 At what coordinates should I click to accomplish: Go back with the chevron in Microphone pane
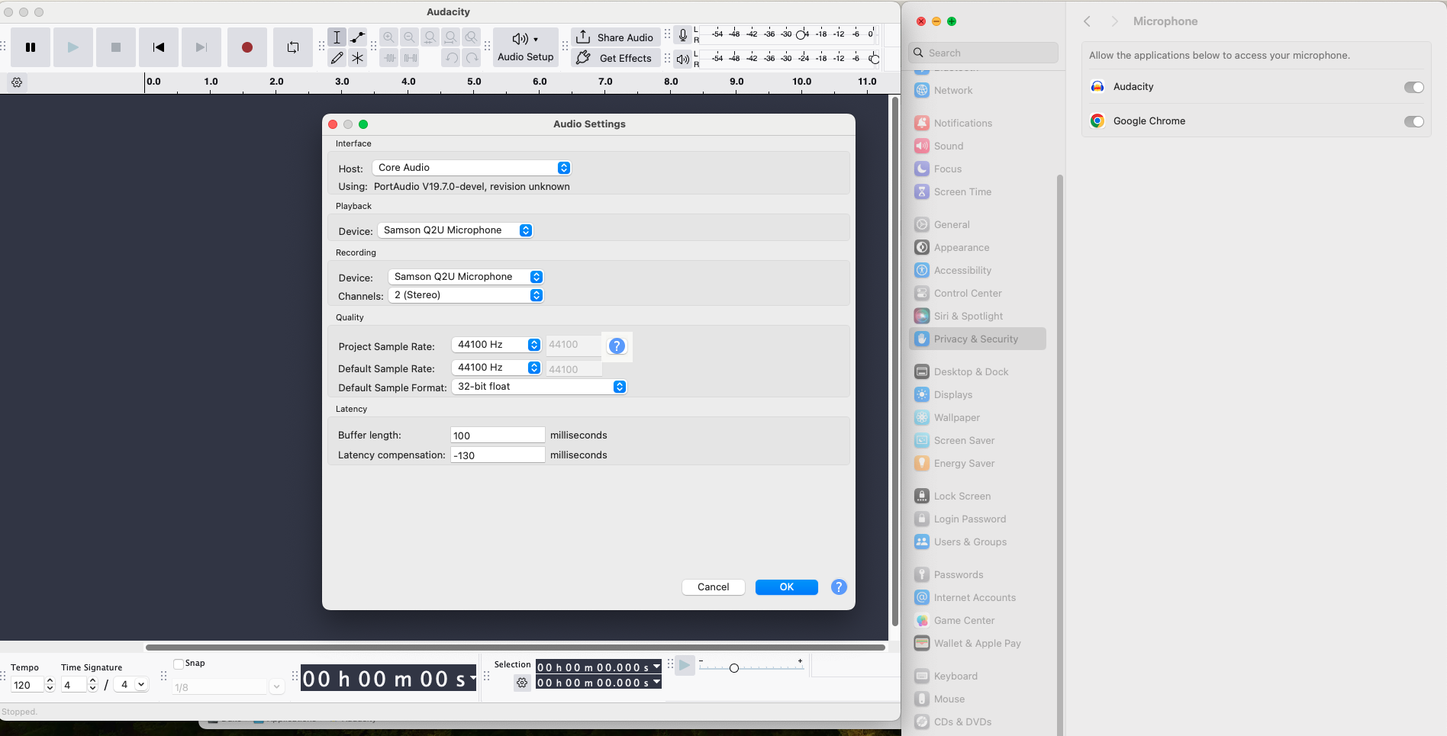(x=1088, y=21)
